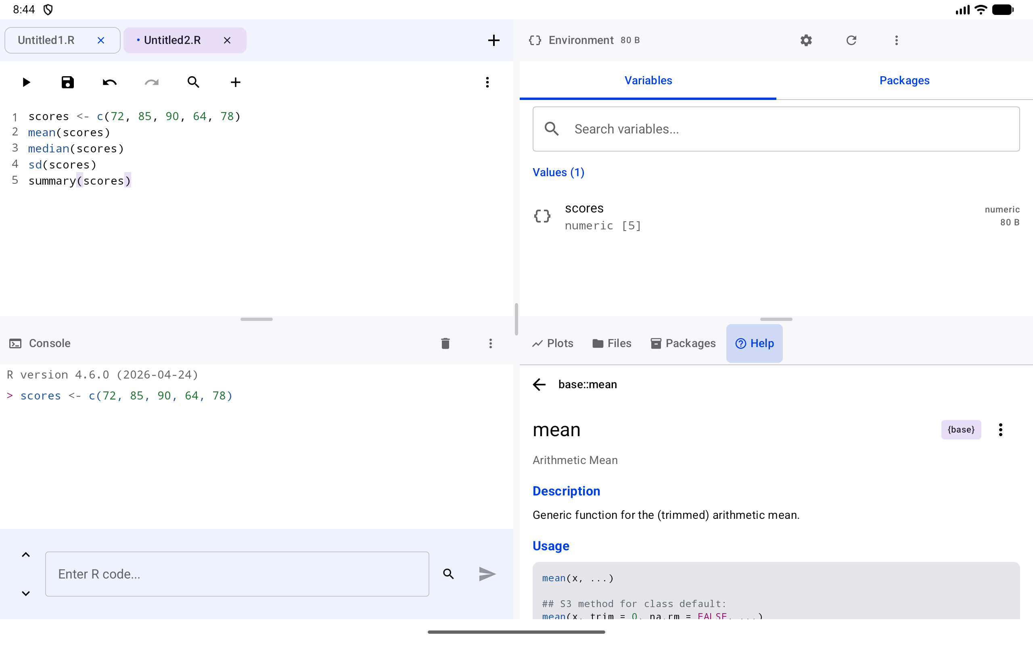This screenshot has width=1033, height=645.
Task: Focus the Search variables field
Action: 776,129
